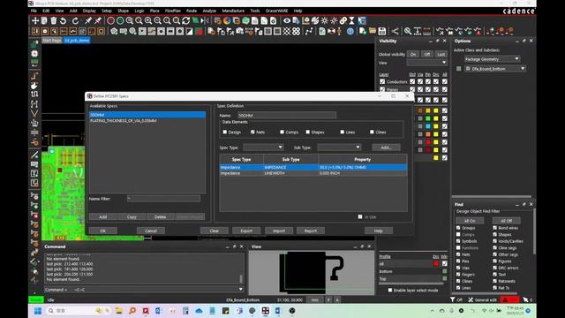Click the save floppy disk toolbar icon

pyautogui.click(x=382, y=32)
